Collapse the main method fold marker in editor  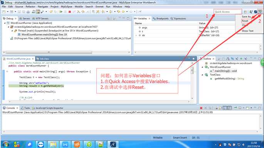[7, 72]
